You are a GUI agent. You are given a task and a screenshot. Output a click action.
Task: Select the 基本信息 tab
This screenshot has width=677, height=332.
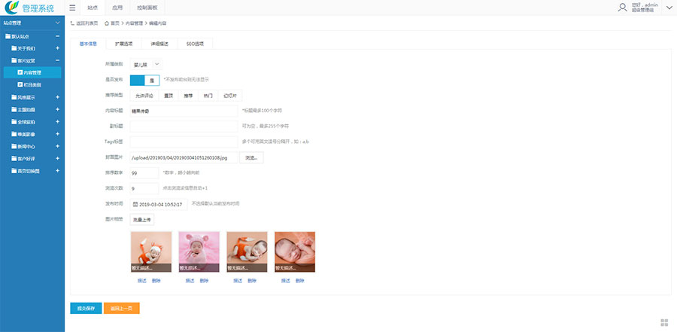click(88, 44)
